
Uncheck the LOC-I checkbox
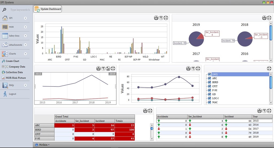click(x=209, y=98)
